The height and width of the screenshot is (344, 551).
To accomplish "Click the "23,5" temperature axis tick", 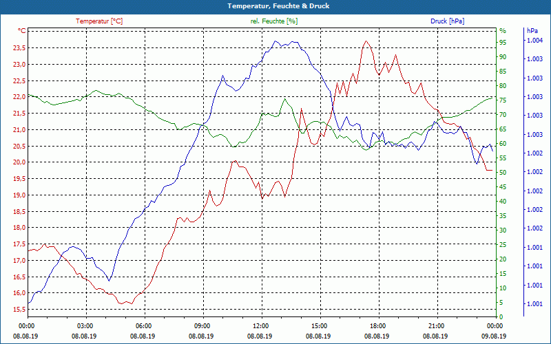I will click(x=19, y=48).
